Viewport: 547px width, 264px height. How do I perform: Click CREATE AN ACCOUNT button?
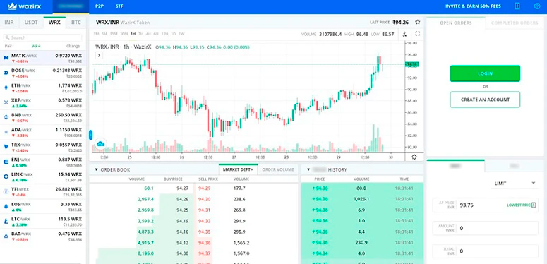(x=485, y=100)
